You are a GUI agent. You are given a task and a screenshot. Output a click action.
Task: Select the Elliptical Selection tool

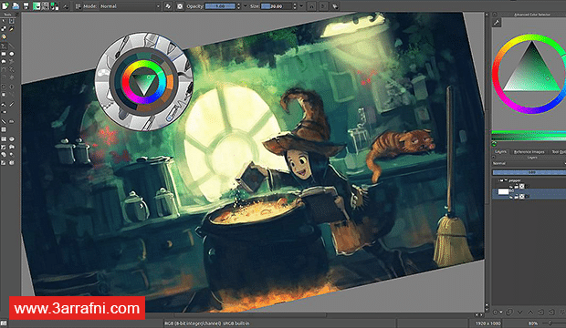[x=12, y=138]
